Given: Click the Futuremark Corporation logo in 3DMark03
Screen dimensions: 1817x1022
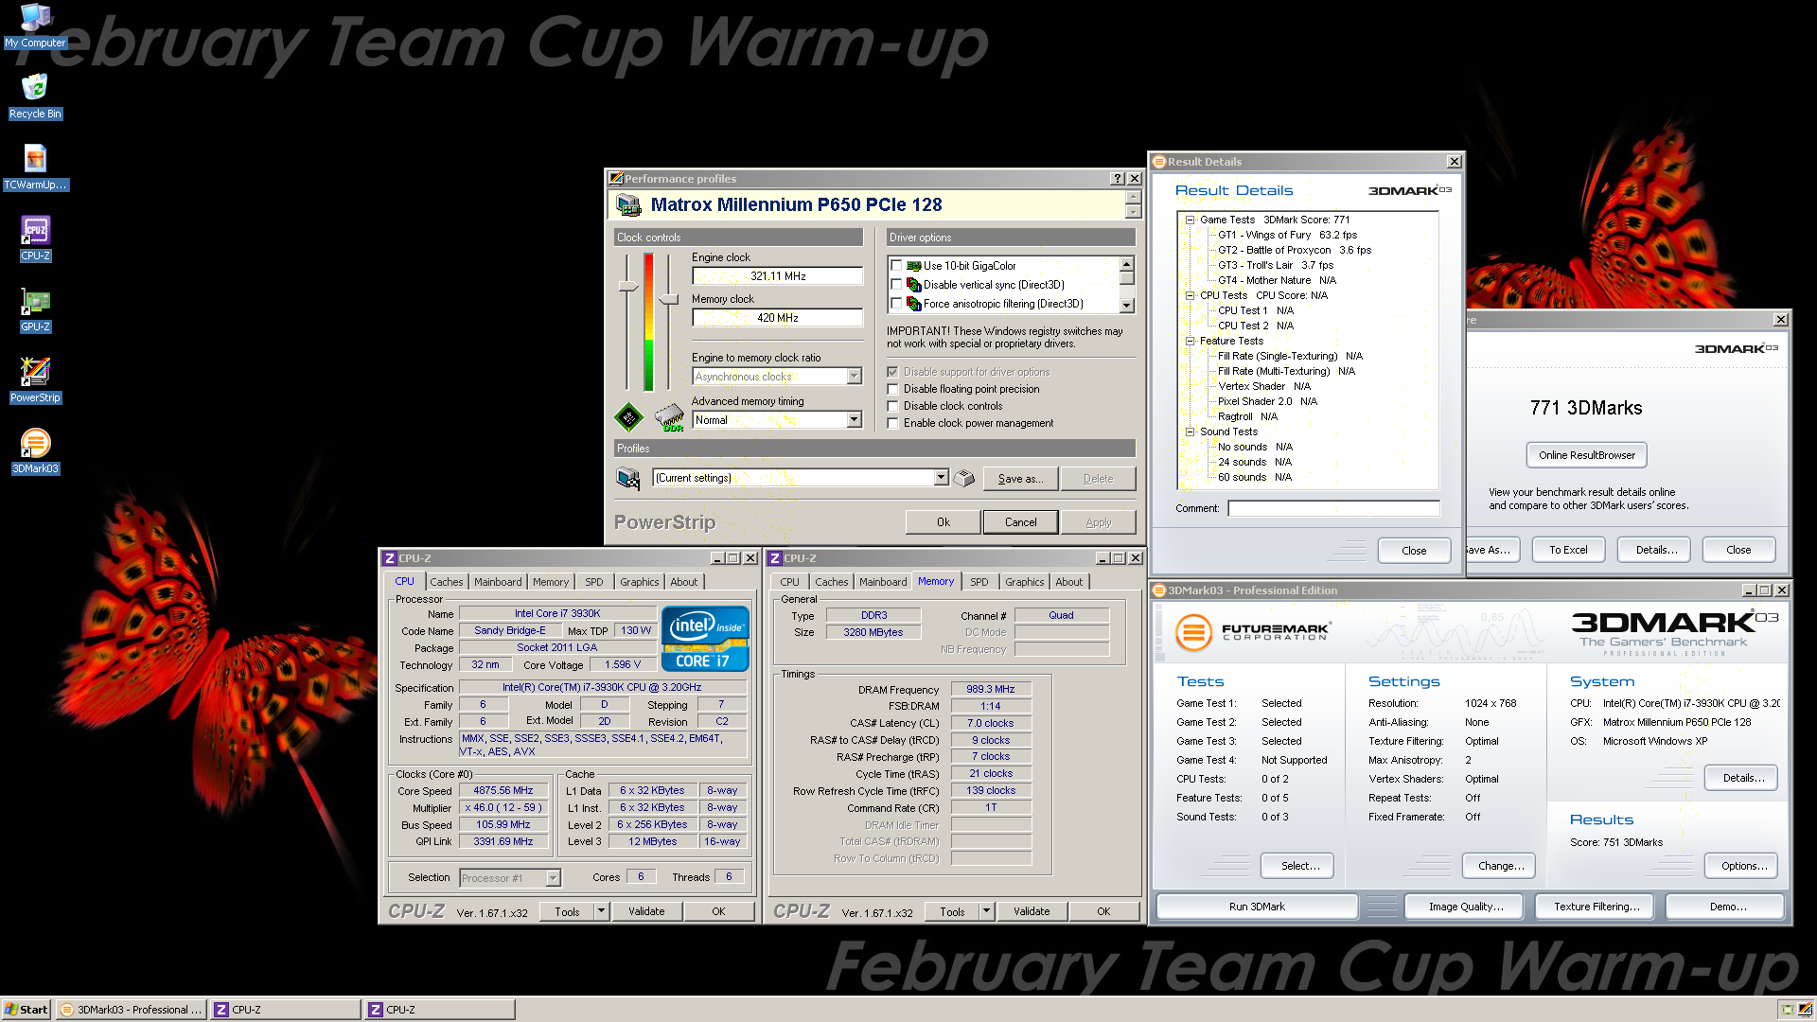Looking at the screenshot, I should click(x=1253, y=632).
